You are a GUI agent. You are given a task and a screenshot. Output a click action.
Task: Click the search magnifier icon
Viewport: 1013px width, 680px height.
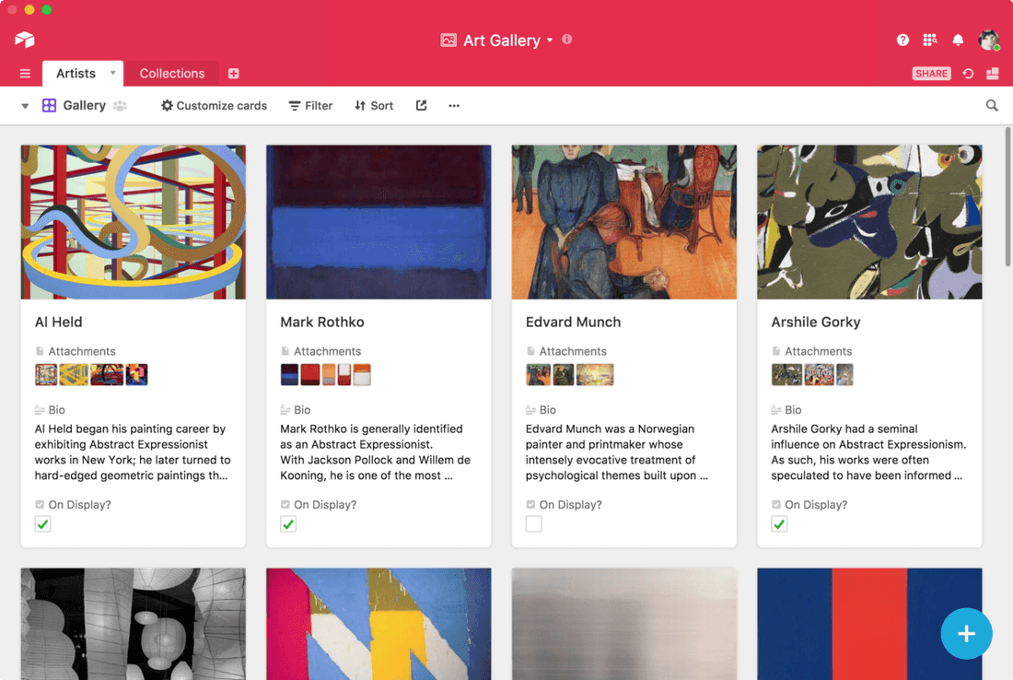(x=992, y=106)
